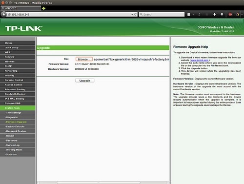244x184 pixels.
Task: Open Backup & Restore submenu item
Action: [18, 131]
